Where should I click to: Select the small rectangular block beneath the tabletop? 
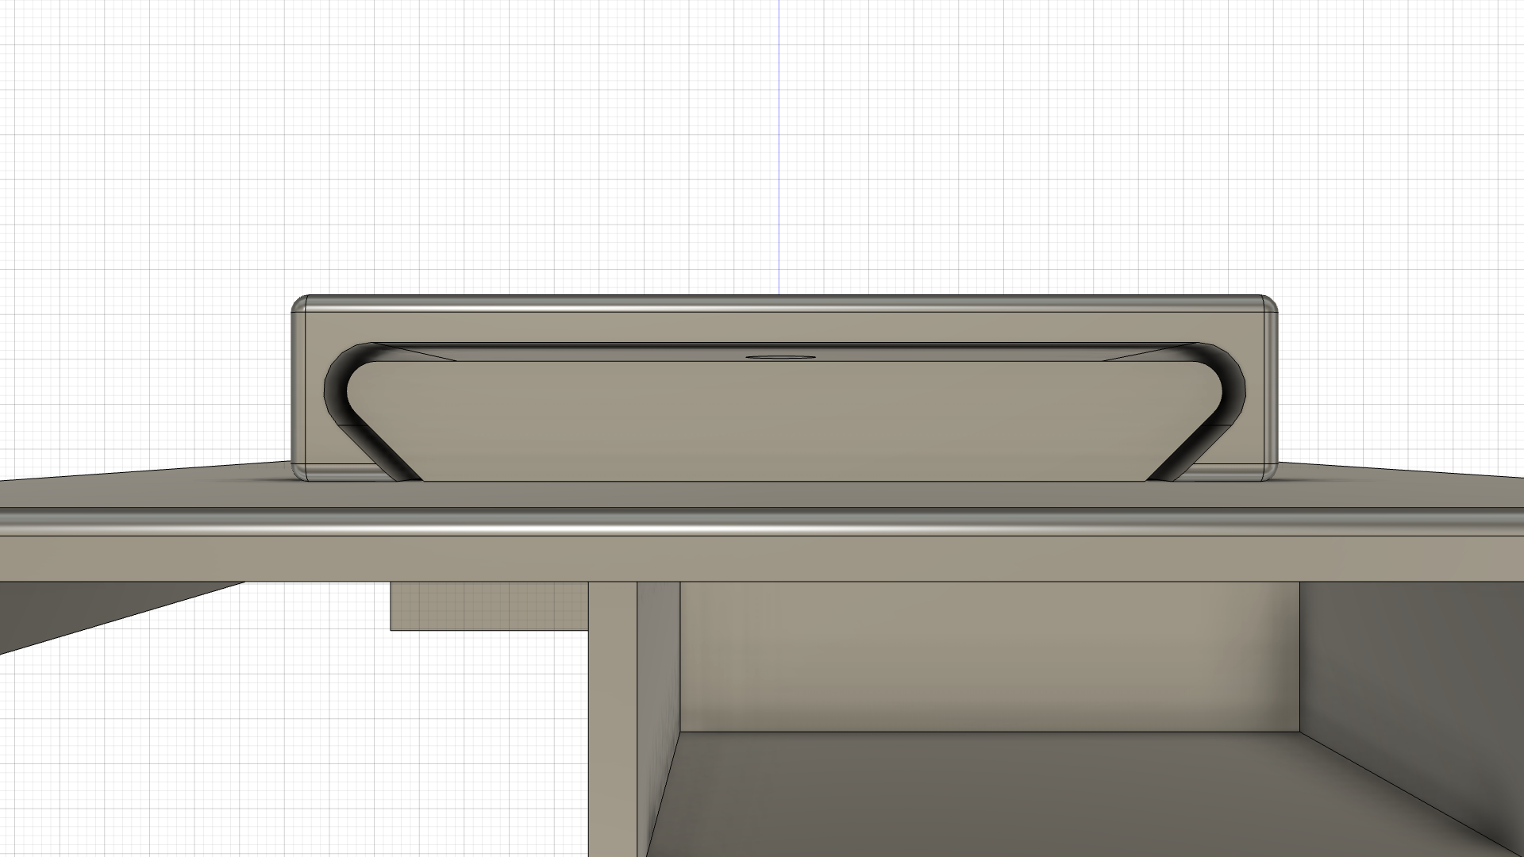489,607
